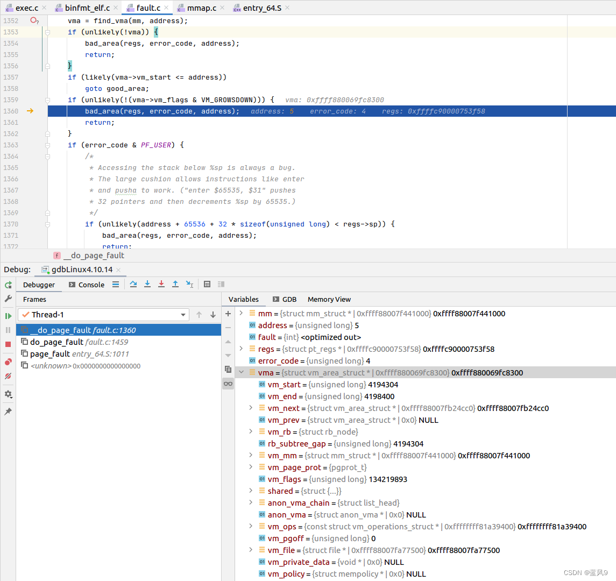Expand the vm_page_prot field

click(251, 467)
